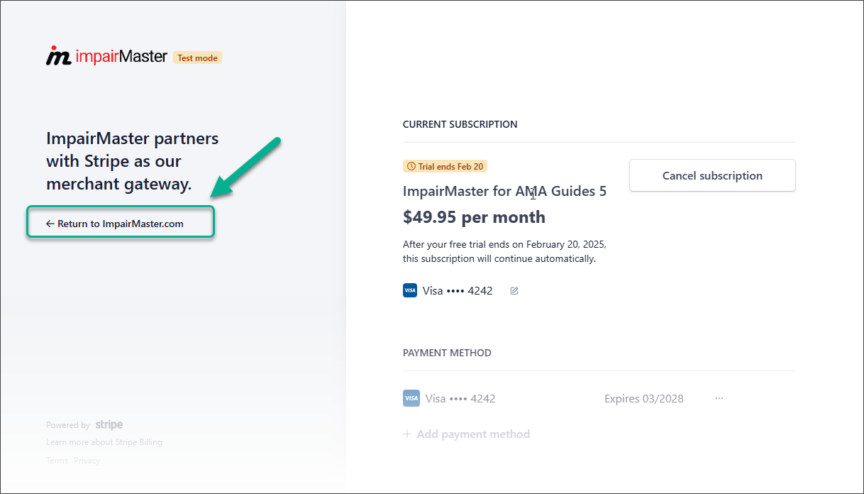Click the clock icon in the trial badge

(411, 167)
